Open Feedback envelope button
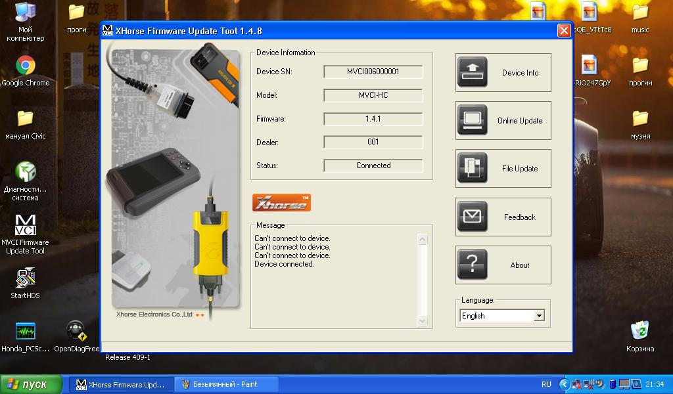673x394 pixels. click(x=503, y=217)
